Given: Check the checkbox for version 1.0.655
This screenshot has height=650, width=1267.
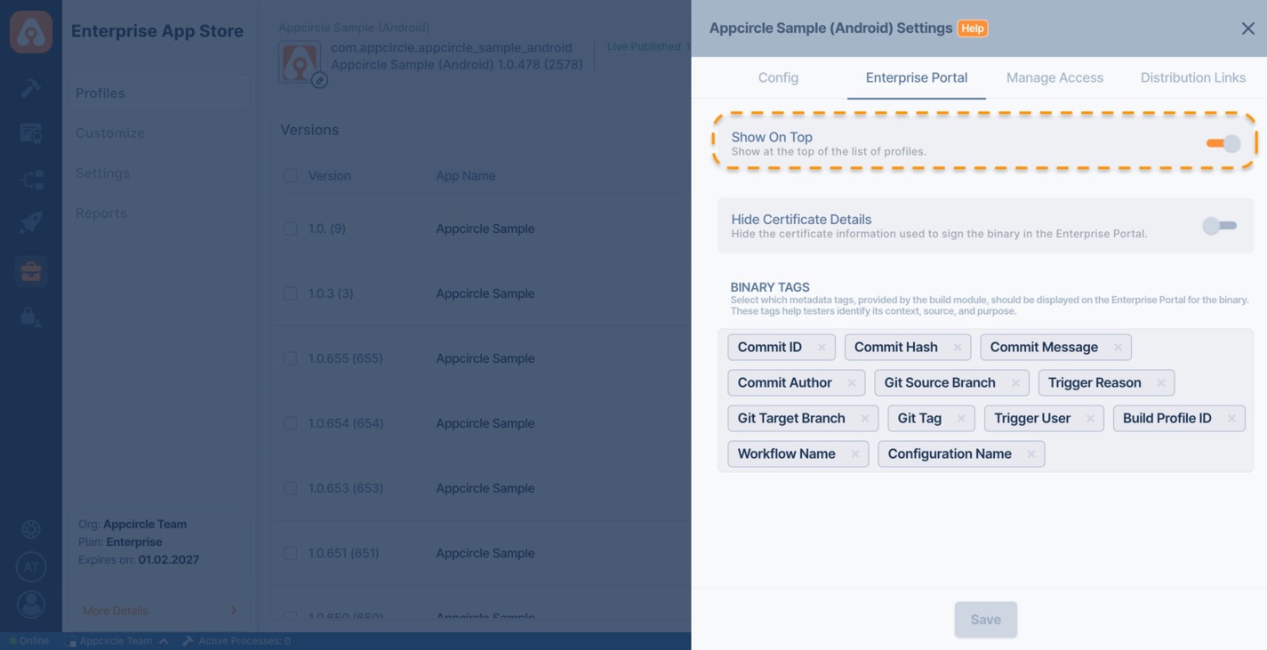Looking at the screenshot, I should tap(290, 357).
